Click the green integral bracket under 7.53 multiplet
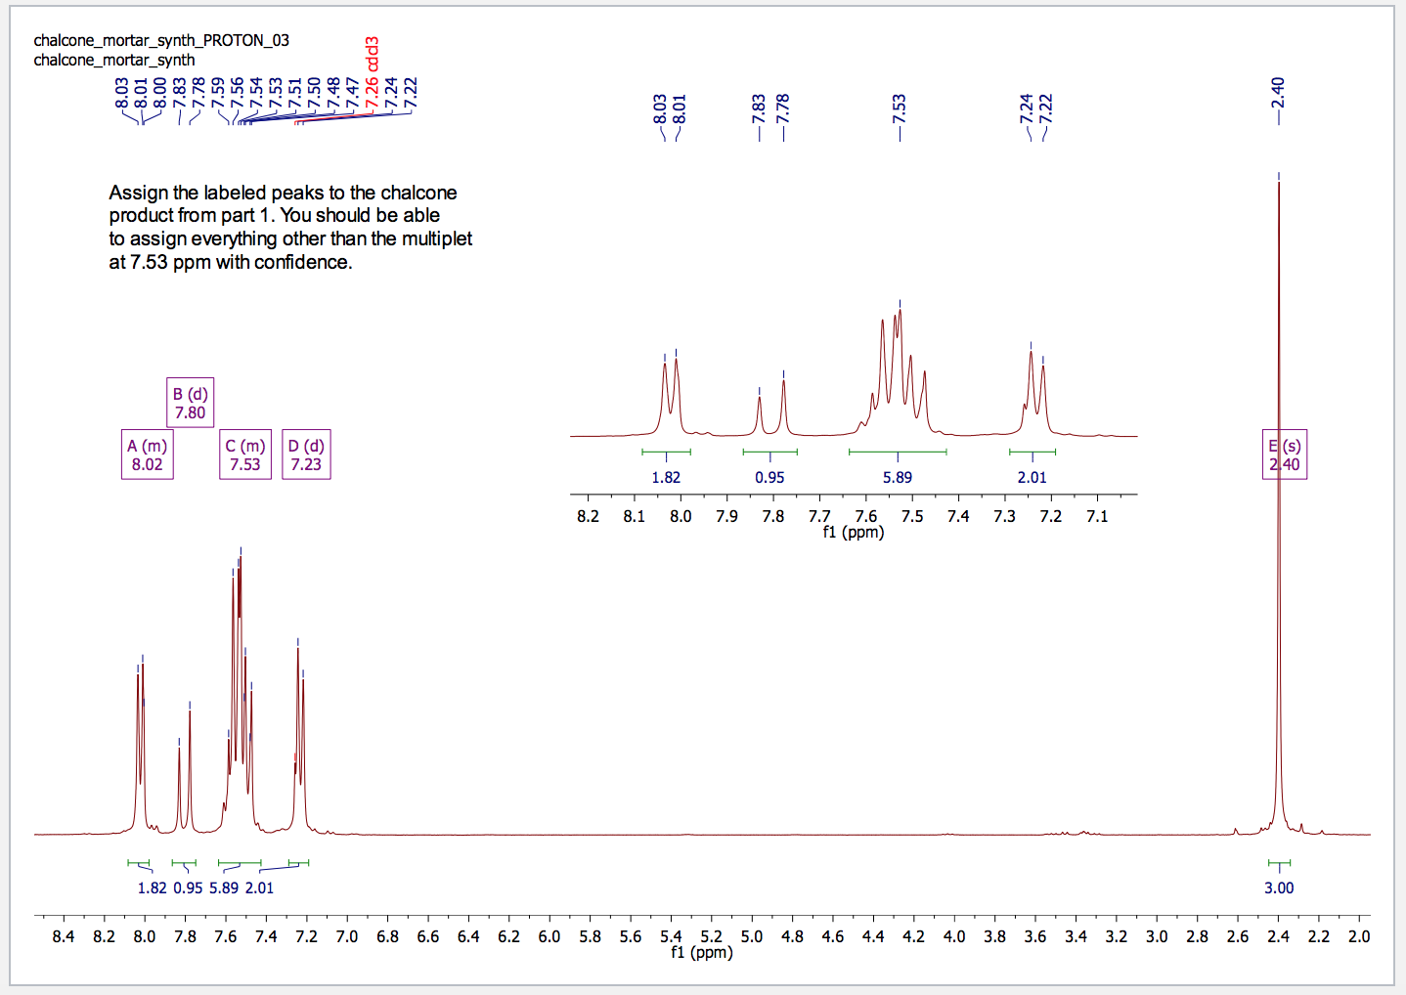The width and height of the screenshot is (1406, 995). [x=898, y=451]
